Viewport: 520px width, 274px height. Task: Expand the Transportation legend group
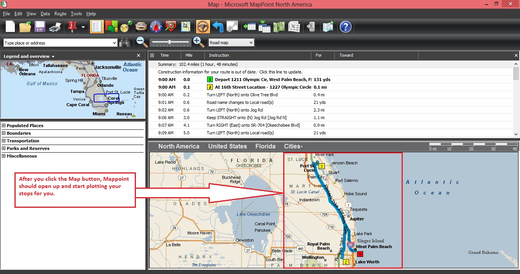4,141
